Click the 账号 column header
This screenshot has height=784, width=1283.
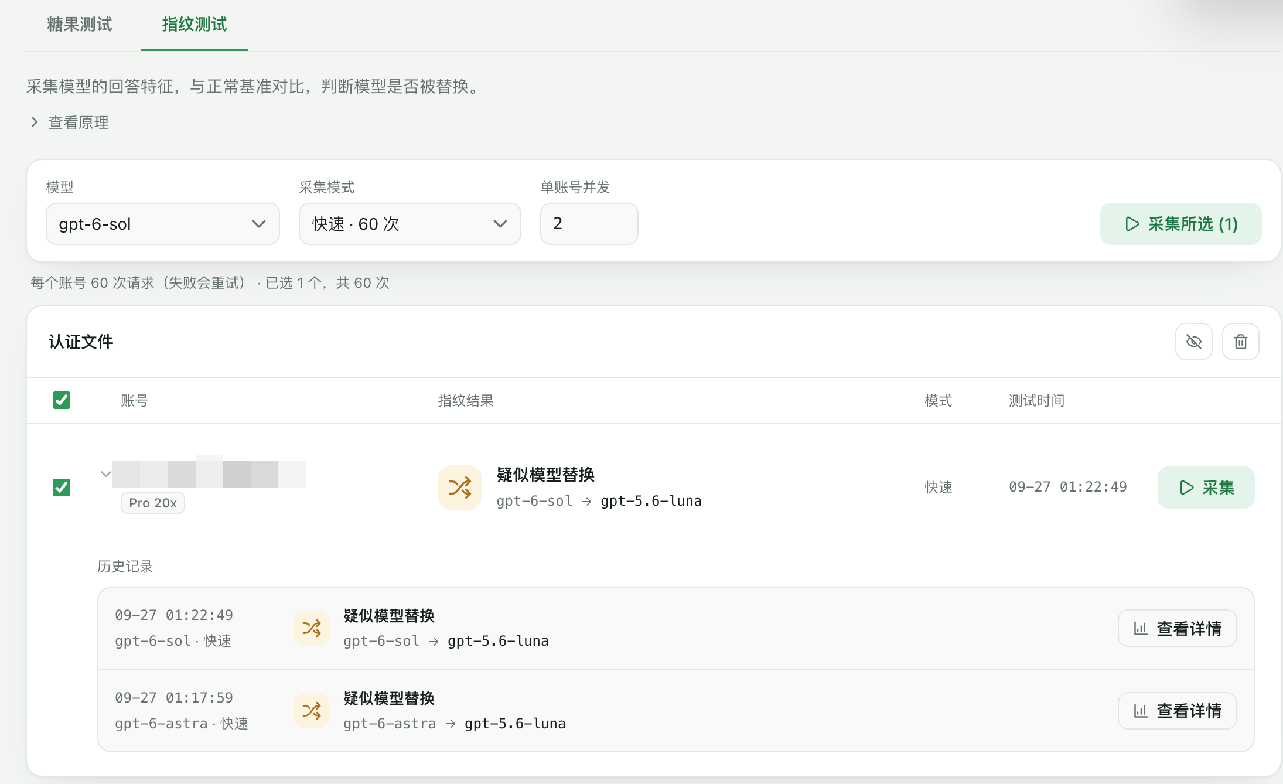pos(134,401)
